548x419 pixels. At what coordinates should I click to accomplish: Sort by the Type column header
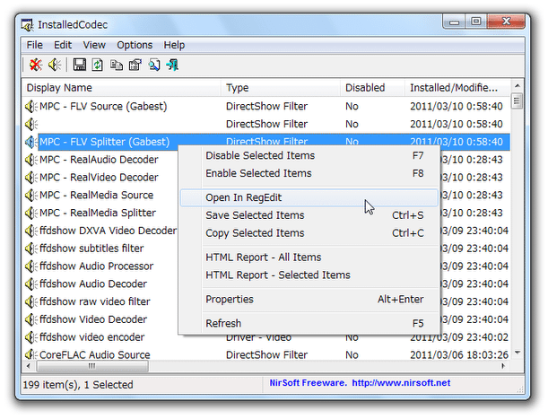281,88
